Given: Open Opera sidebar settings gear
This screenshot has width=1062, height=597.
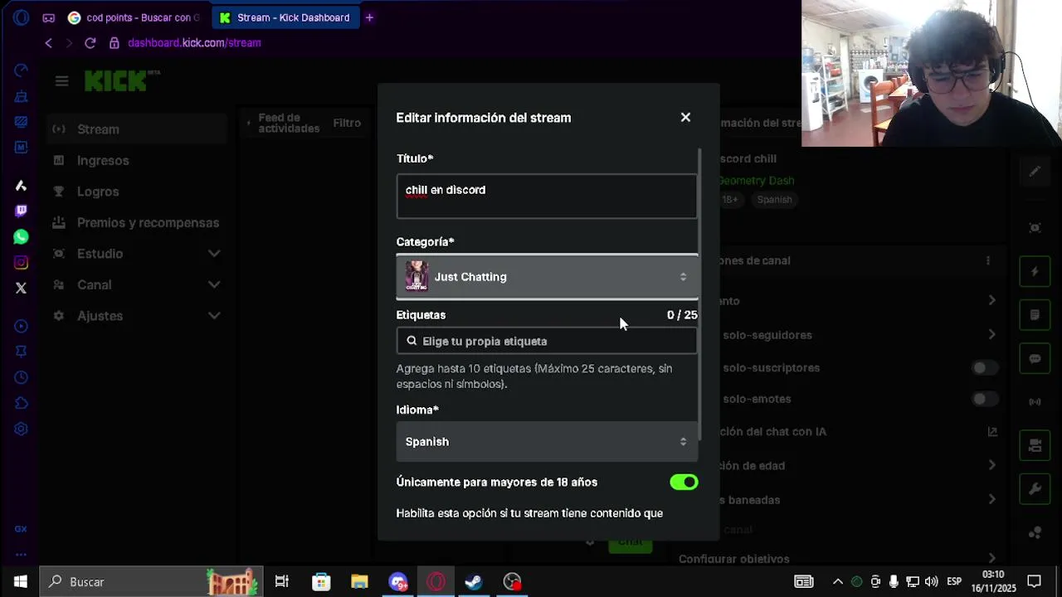Looking at the screenshot, I should (21, 429).
